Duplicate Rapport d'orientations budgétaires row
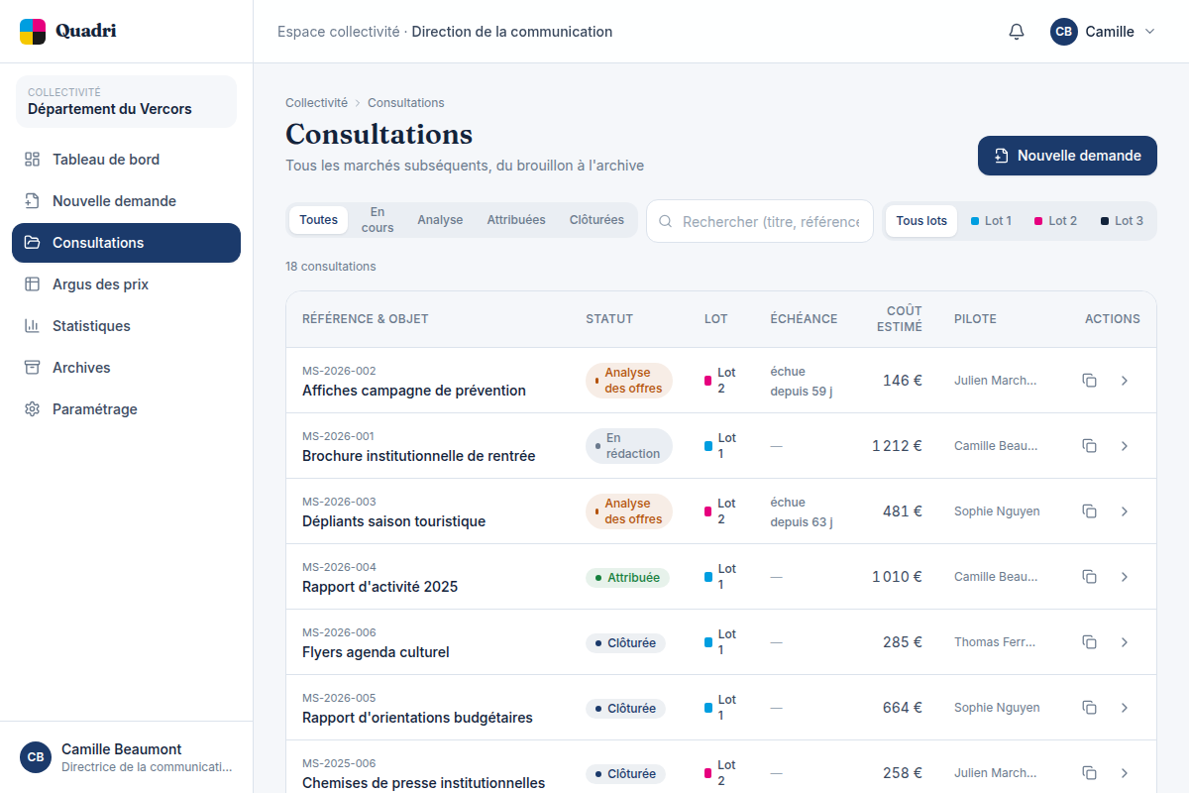Image resolution: width=1189 pixels, height=793 pixels. pyautogui.click(x=1089, y=708)
